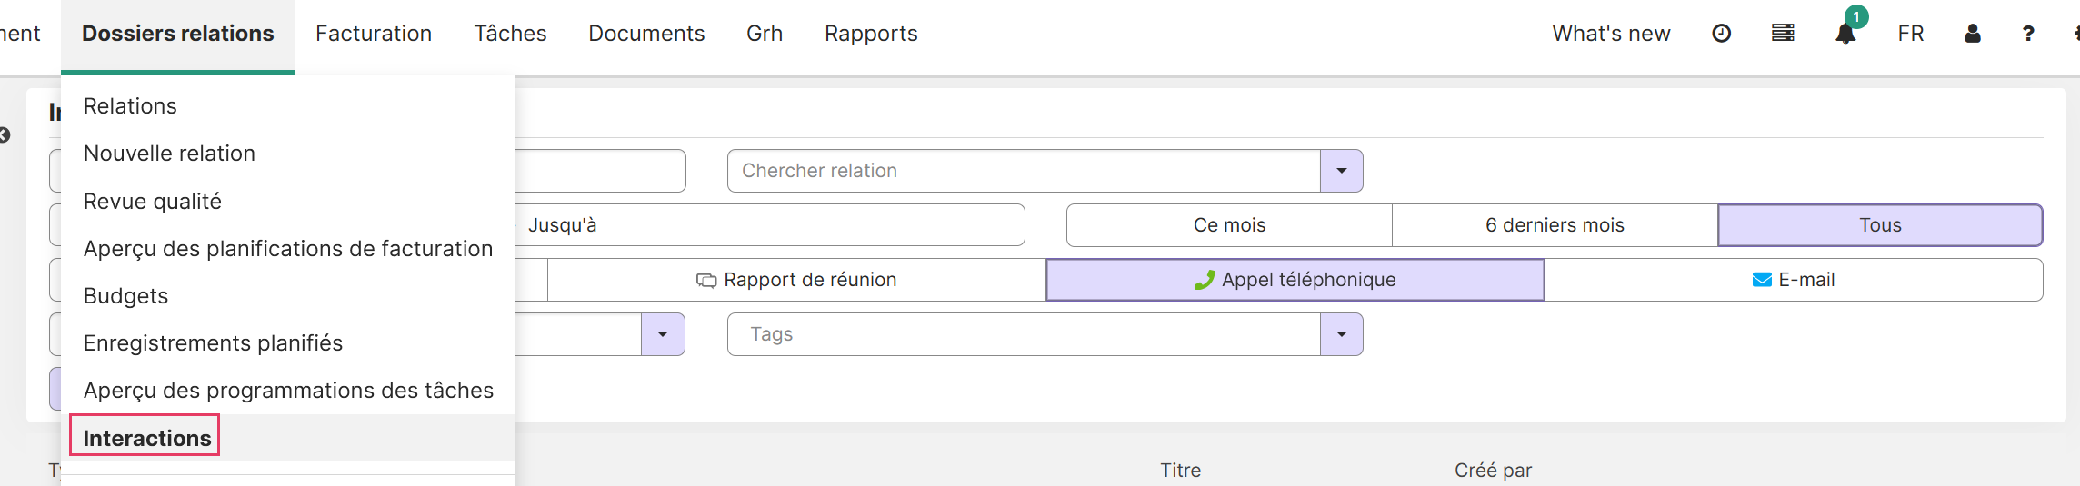
Task: Choose Interactions from the dropdown menu
Action: 147,439
